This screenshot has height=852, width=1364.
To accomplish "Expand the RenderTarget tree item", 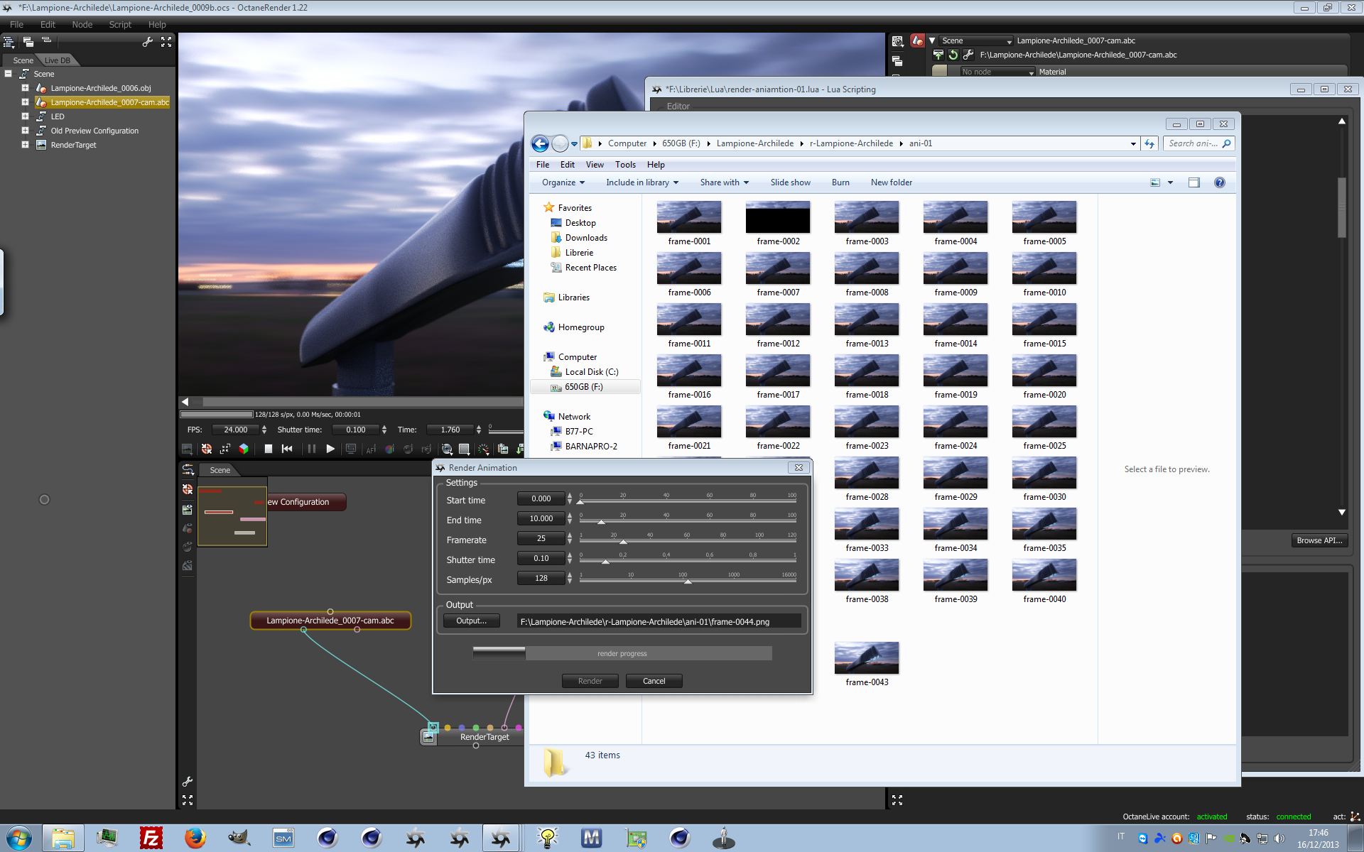I will coord(25,145).
